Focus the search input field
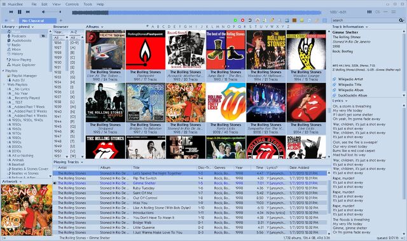Image resolution: width=407 pixels, height=241 pixels. coord(364,20)
